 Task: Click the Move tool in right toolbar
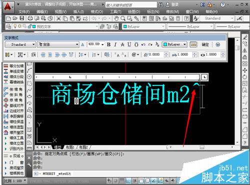coord(244,70)
